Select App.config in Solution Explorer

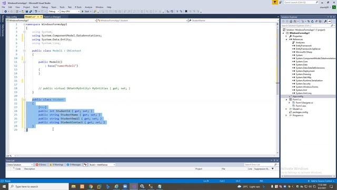click(x=298, y=96)
